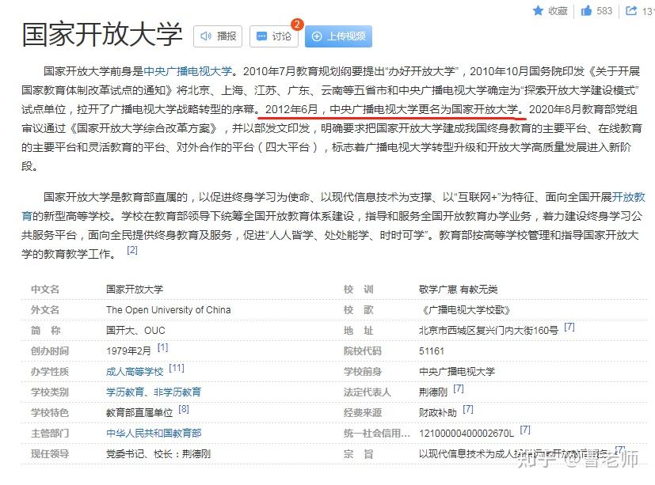655x485 pixels.
Task: Open reference [2] after 教育教学工作
Action: (x=132, y=250)
